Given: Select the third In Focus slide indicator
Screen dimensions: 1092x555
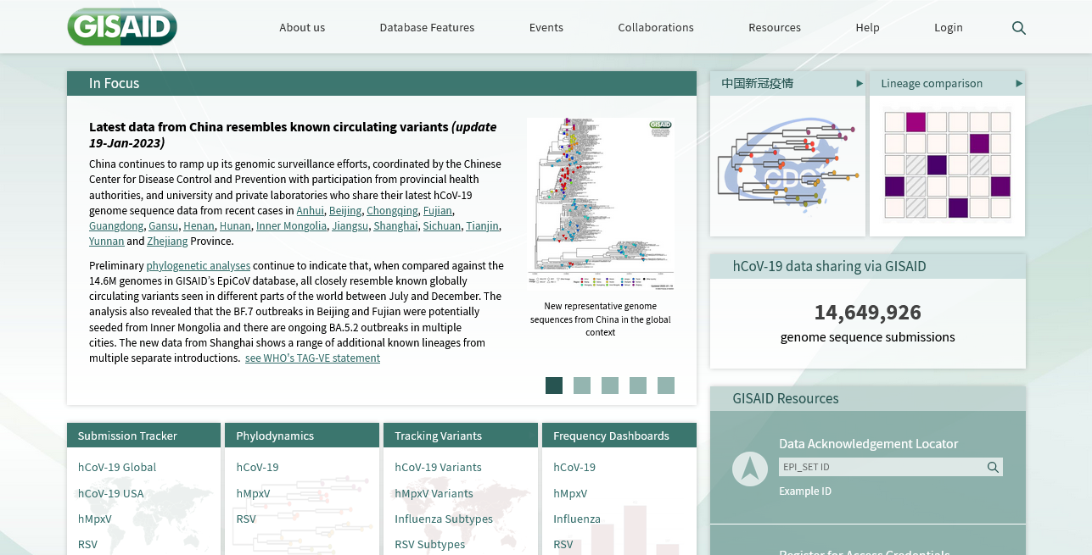Looking at the screenshot, I should [610, 386].
